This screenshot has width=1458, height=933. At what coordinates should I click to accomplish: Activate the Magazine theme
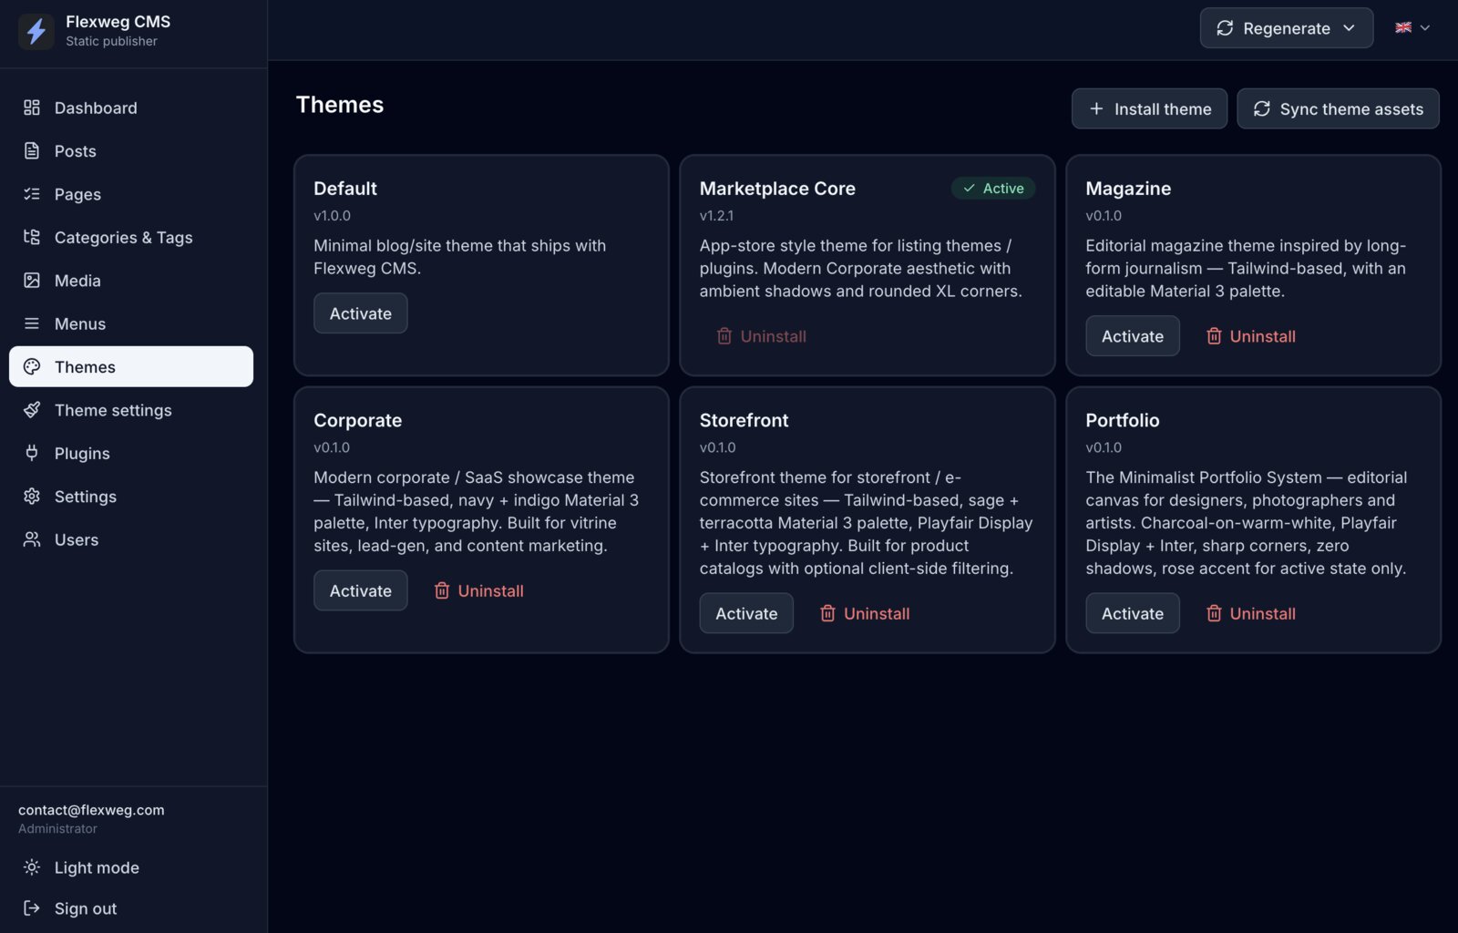(x=1133, y=336)
